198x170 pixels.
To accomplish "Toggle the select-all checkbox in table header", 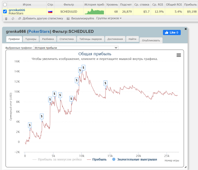I will [x=5, y=5].
